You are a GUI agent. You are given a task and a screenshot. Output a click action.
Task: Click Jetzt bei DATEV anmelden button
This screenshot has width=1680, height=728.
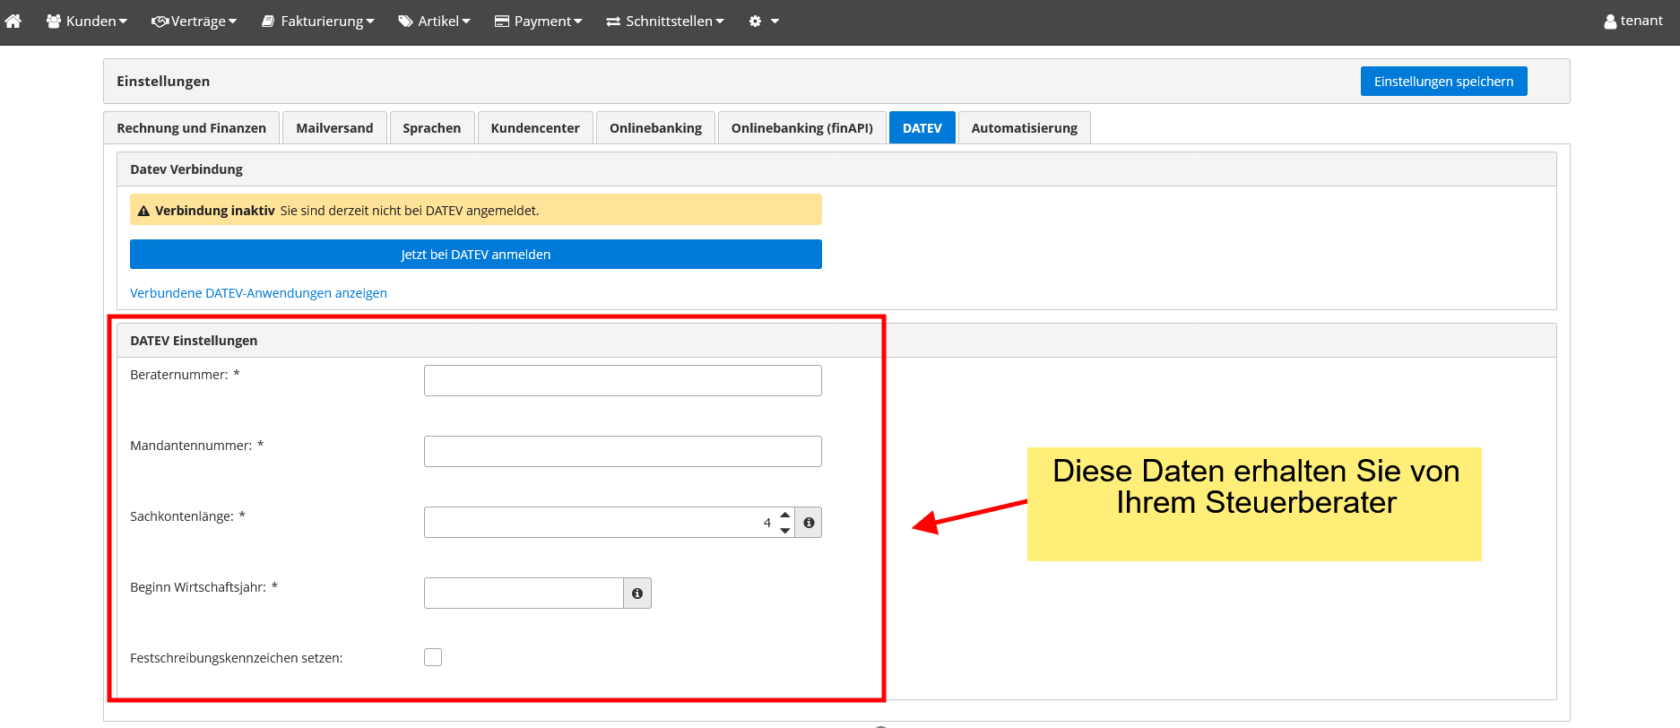[475, 255]
